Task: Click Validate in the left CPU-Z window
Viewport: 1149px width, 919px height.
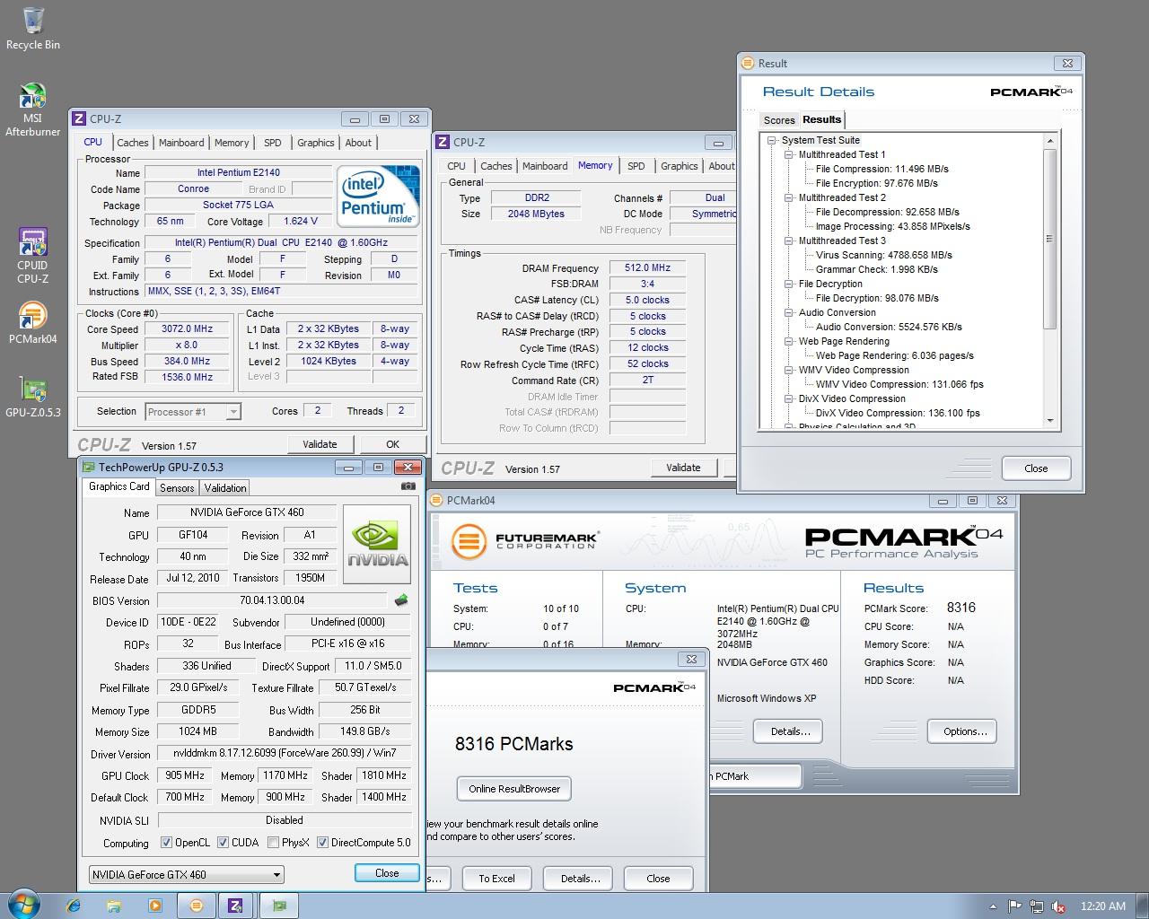Action: (320, 444)
